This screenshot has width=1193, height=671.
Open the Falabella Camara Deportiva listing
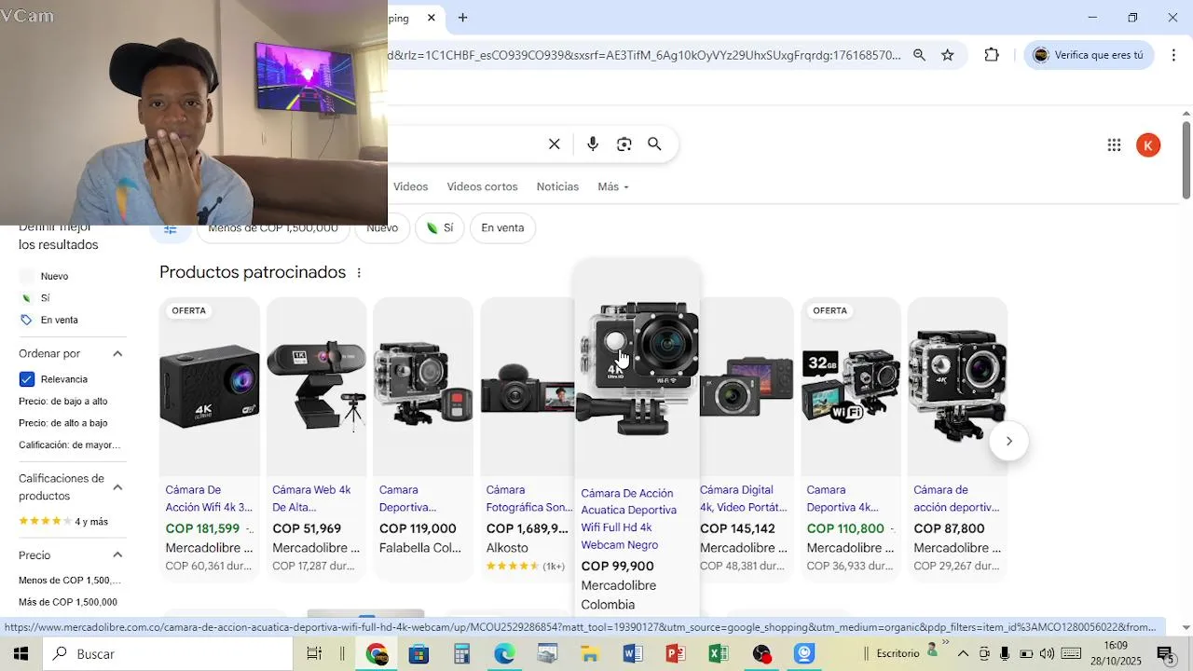422,438
